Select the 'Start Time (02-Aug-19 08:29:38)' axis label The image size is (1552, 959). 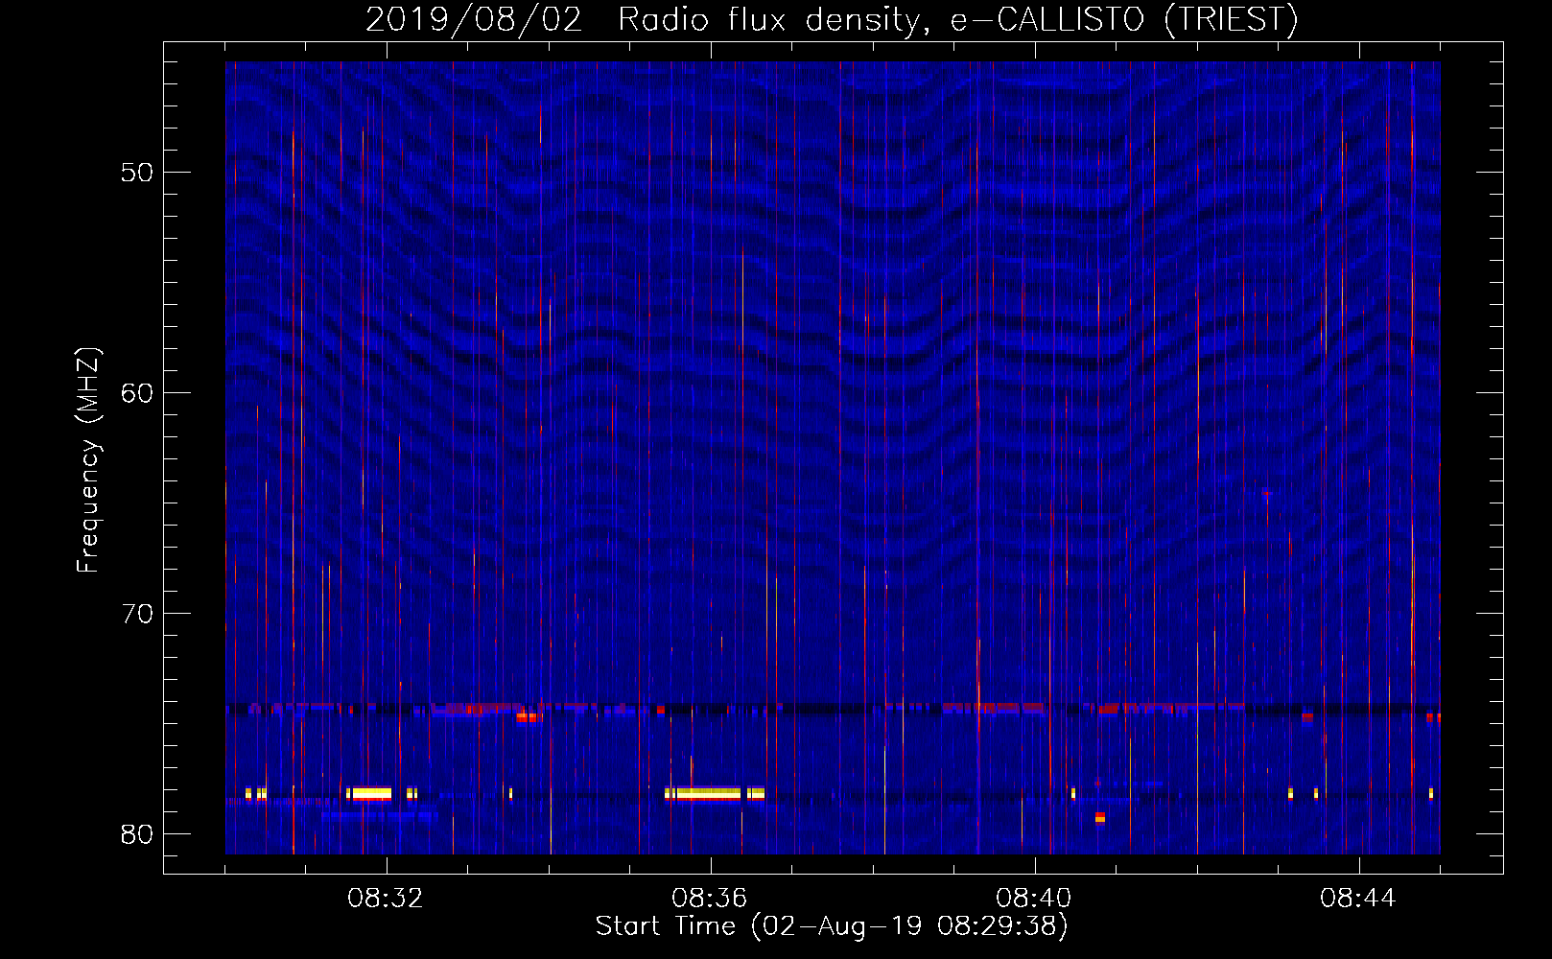pos(832,926)
